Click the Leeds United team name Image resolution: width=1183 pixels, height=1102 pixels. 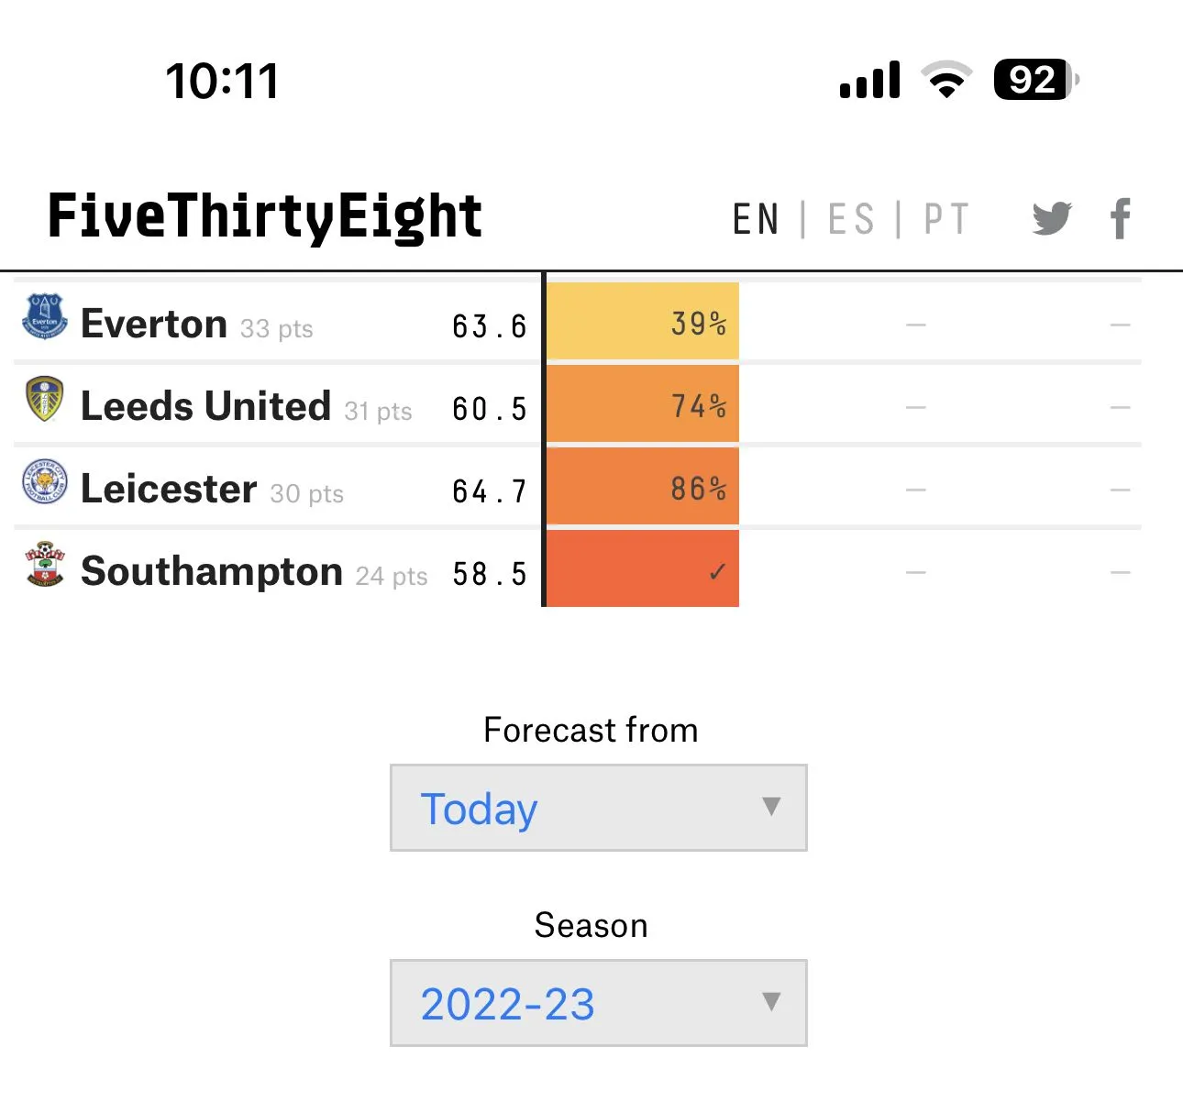(x=205, y=406)
